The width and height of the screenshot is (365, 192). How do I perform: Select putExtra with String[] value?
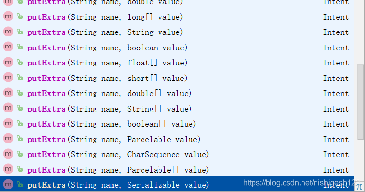click(177, 109)
